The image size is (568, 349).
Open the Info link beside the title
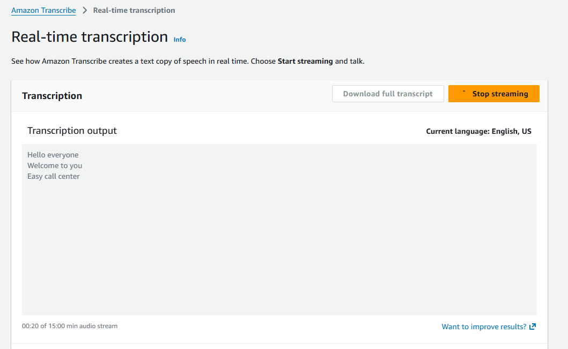pos(180,40)
